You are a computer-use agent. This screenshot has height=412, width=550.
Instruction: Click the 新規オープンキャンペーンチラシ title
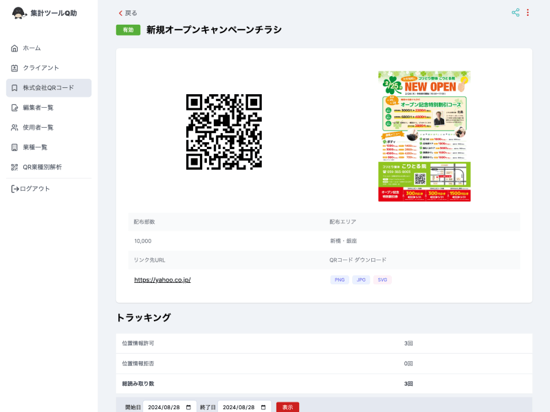(x=214, y=30)
